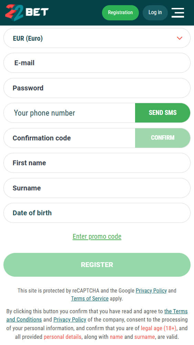Click the SEND SMS button

point(163,113)
